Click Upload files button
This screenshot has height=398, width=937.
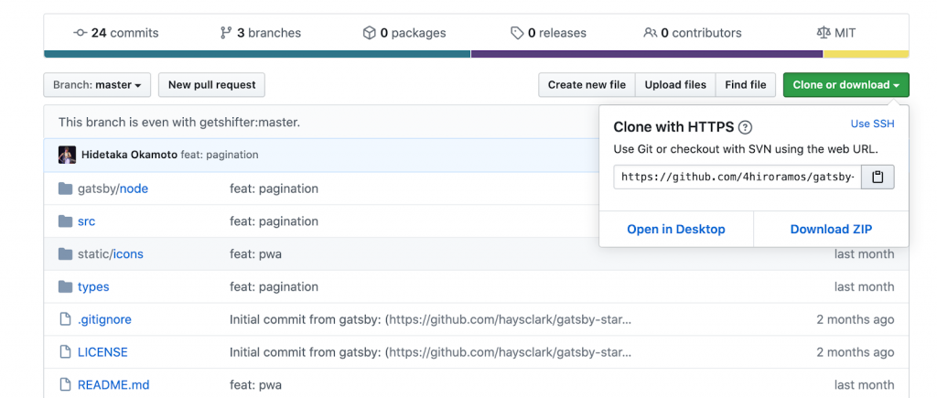coord(675,85)
